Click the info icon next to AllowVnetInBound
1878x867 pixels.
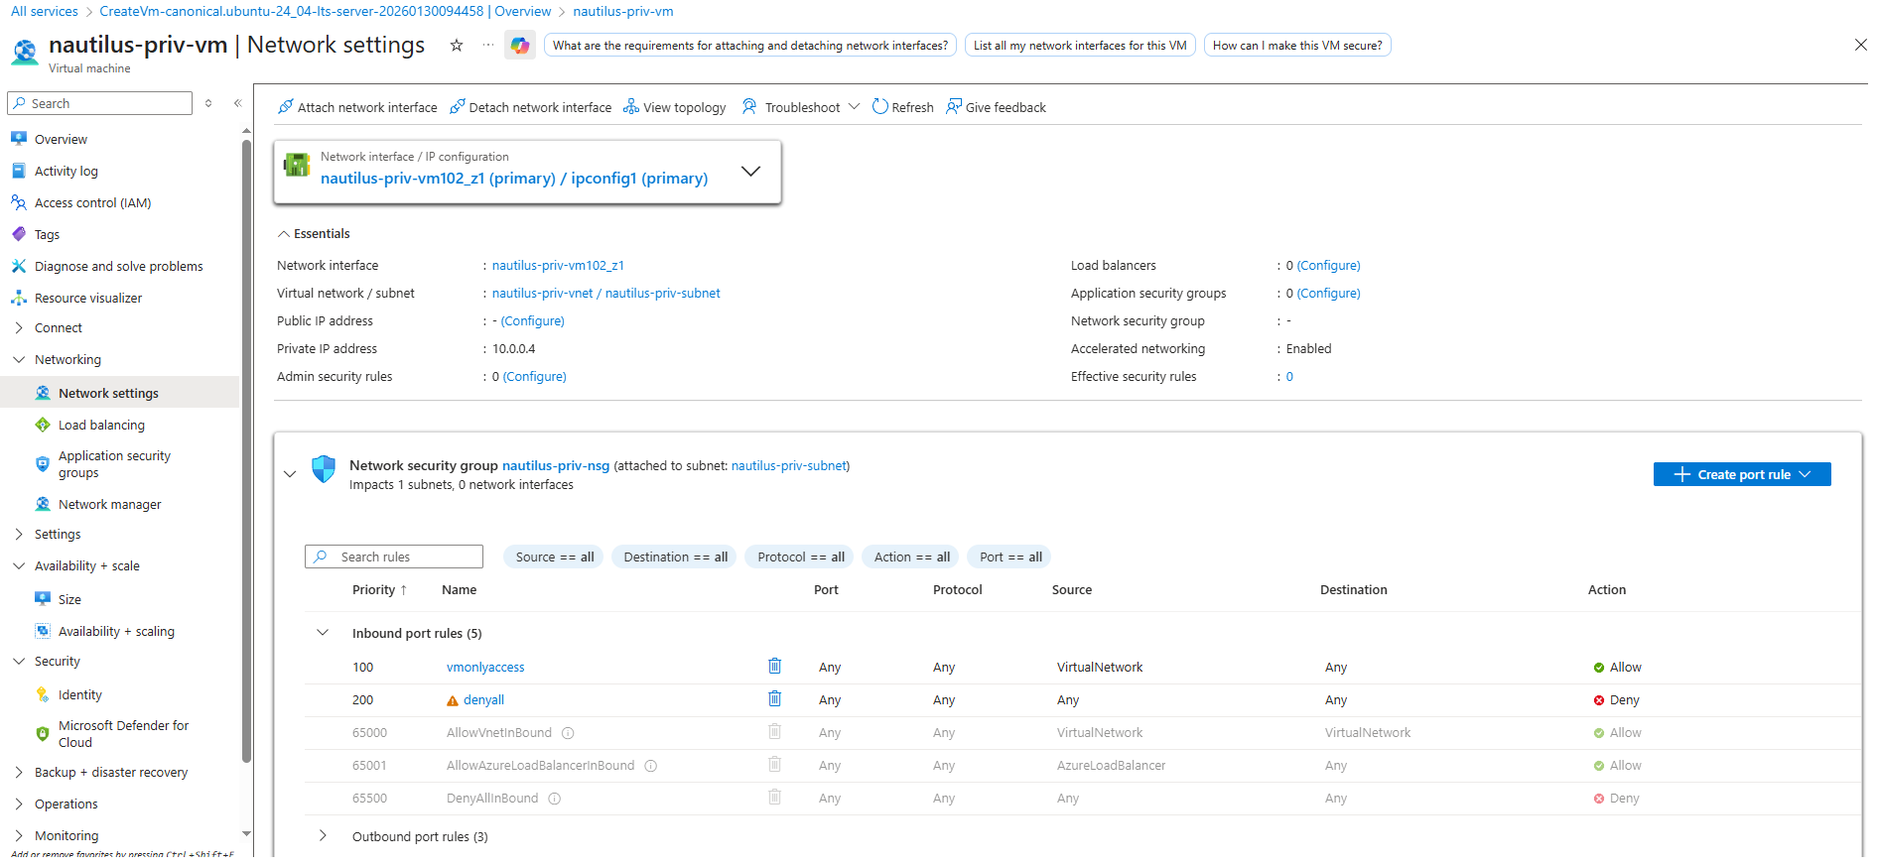click(x=568, y=733)
